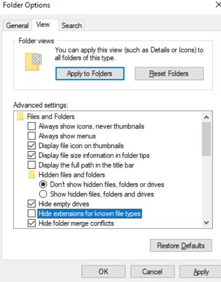The width and height of the screenshot is (221, 282).
Task: Click the Folder views folder icon
Action: (34, 62)
